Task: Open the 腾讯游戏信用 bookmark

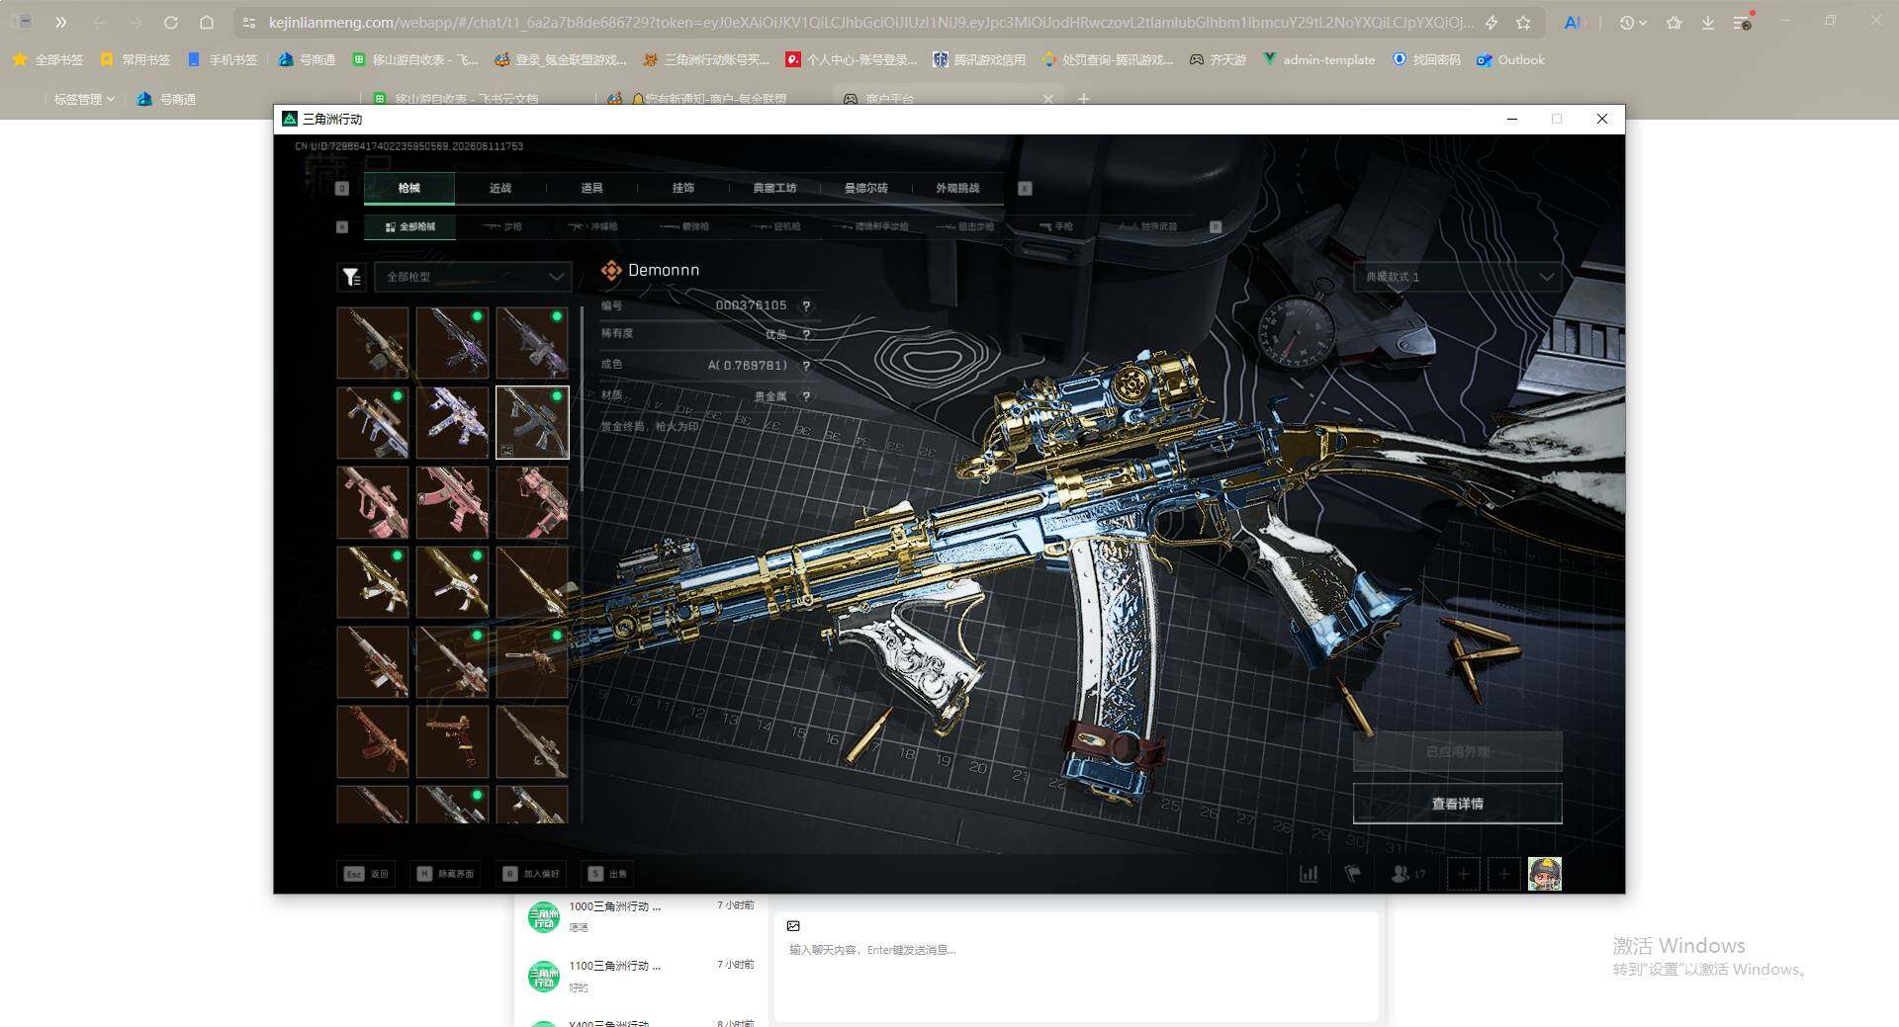Action: [979, 60]
